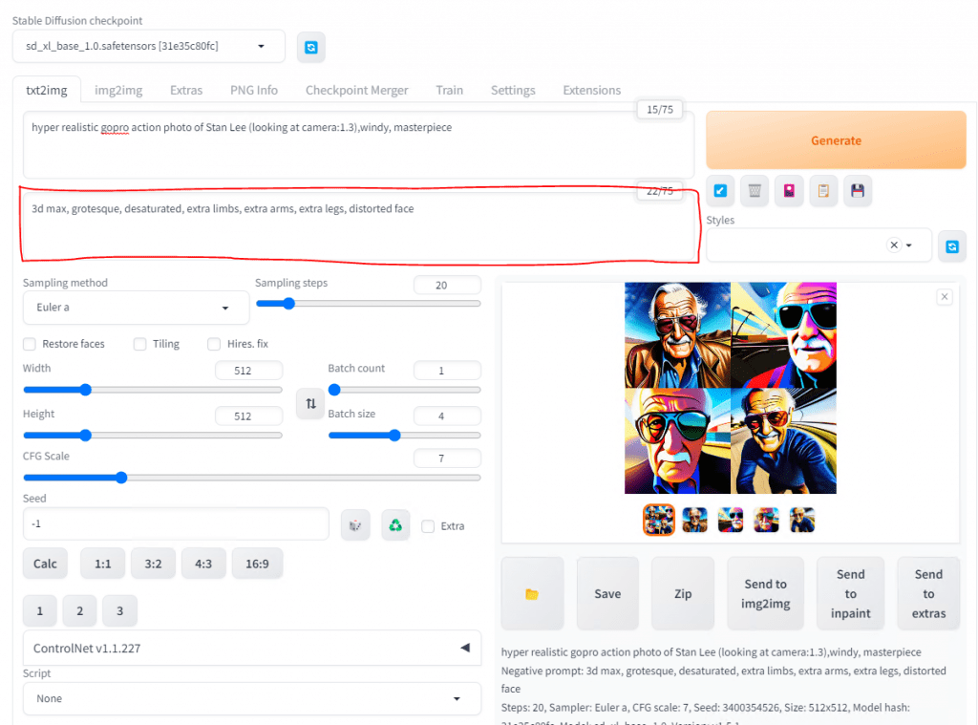Click preset button 3
978x725 pixels.
pyautogui.click(x=119, y=611)
